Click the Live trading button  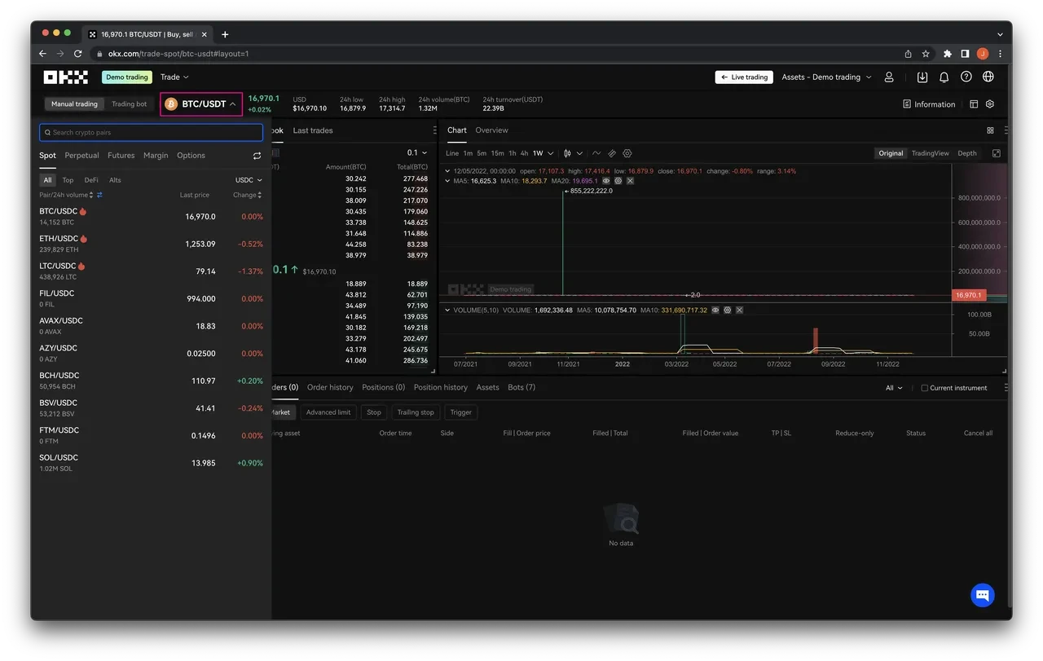(x=744, y=77)
